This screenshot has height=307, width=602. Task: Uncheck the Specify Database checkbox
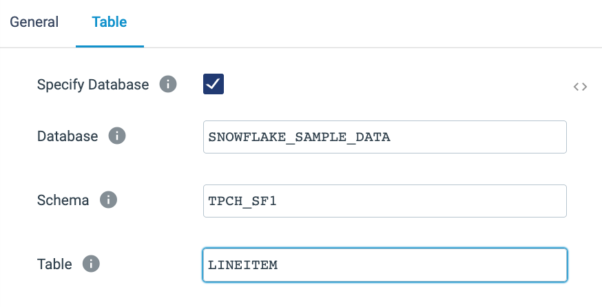pyautogui.click(x=214, y=84)
